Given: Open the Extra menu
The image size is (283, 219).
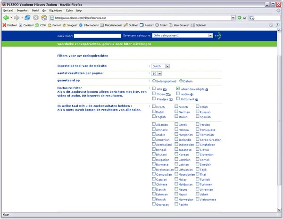Looking at the screenshot, I should (x=69, y=10).
